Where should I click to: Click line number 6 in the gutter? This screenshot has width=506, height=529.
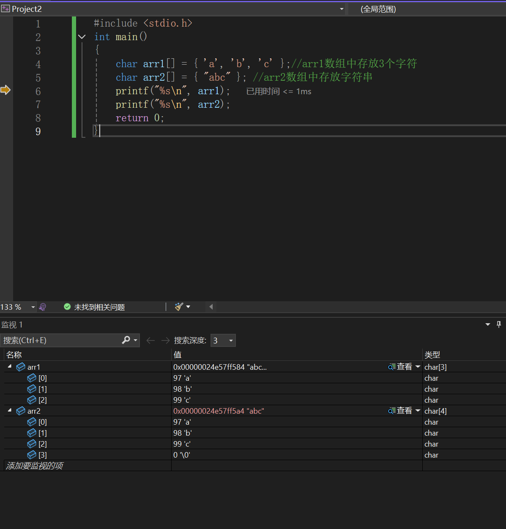click(x=38, y=91)
